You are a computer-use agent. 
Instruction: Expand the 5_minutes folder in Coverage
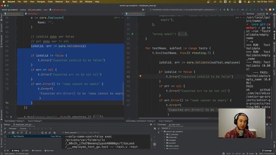[165, 134]
